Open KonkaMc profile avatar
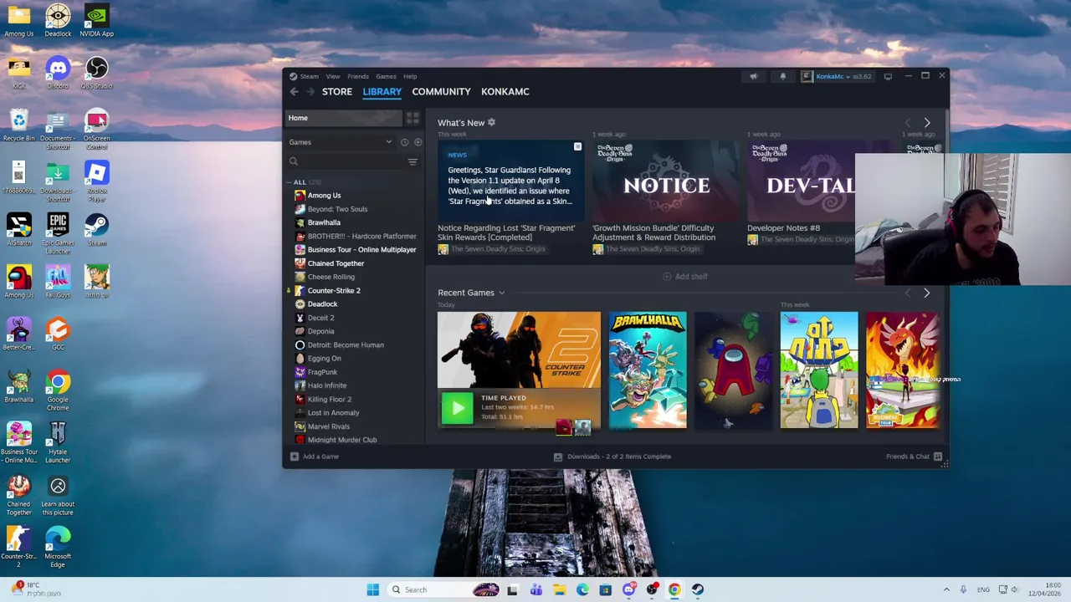Viewport: 1071px width, 602px height. pyautogui.click(x=807, y=76)
